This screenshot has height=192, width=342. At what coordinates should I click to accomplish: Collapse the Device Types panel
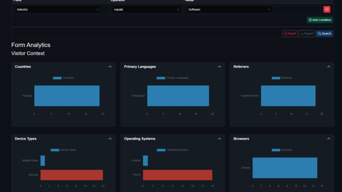[x=110, y=139]
